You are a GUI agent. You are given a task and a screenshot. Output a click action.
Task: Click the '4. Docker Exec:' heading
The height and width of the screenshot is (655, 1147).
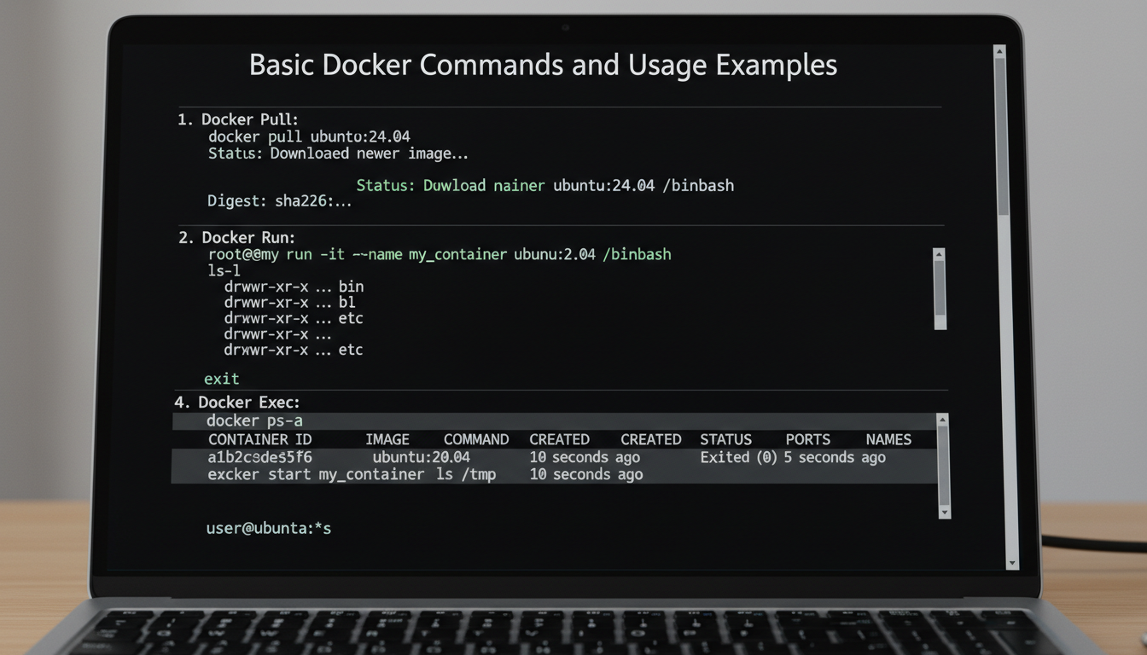(x=237, y=402)
